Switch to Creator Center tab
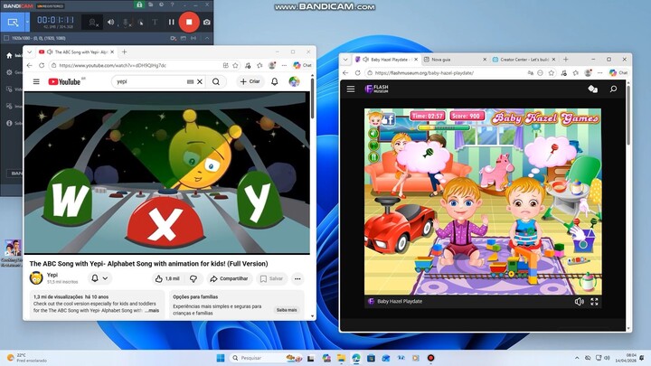The height and width of the screenshot is (366, 651). [x=524, y=60]
